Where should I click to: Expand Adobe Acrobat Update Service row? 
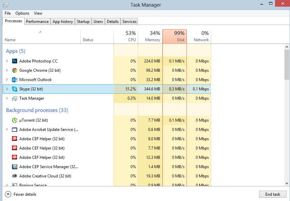7,129
